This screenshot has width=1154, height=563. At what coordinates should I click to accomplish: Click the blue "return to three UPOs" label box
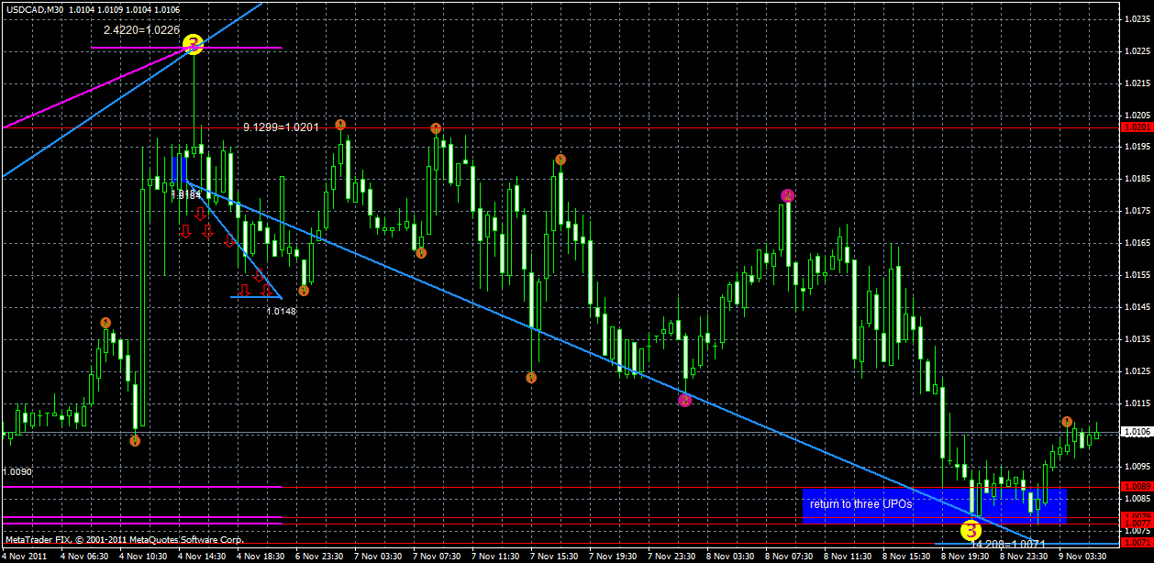862,502
